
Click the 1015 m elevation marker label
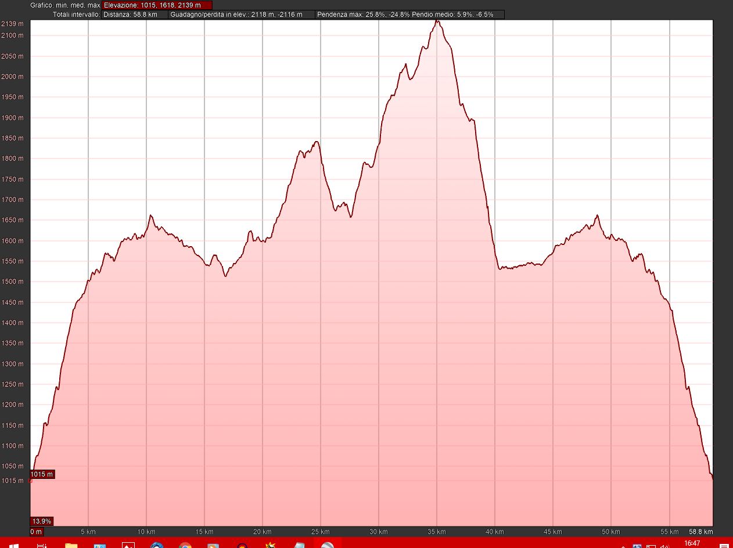(x=41, y=474)
